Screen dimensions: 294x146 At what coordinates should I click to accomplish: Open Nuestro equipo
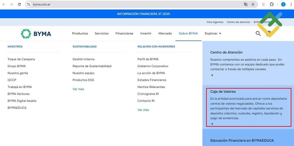coord(83,73)
